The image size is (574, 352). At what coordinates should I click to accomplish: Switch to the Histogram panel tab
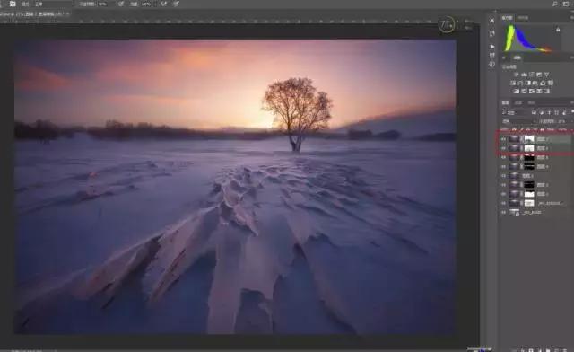pos(507,18)
